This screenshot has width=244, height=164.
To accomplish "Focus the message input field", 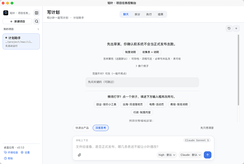I will [x=143, y=147].
